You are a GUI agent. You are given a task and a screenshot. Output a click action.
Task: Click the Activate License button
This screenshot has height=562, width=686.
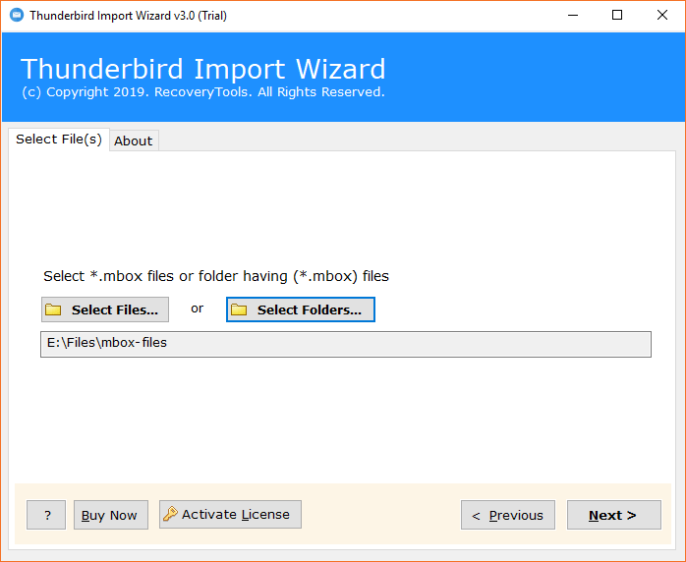(230, 514)
